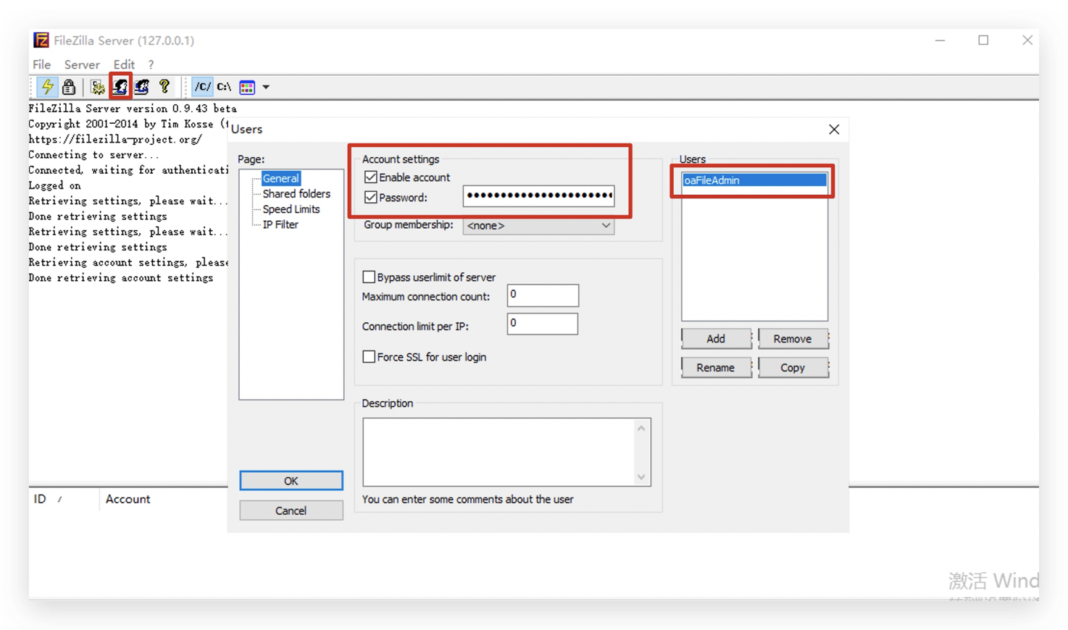The image size is (1068, 630).
Task: Open the Server menu
Action: coord(81,64)
